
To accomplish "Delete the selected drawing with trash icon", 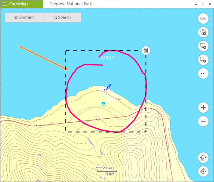I will (146, 51).
